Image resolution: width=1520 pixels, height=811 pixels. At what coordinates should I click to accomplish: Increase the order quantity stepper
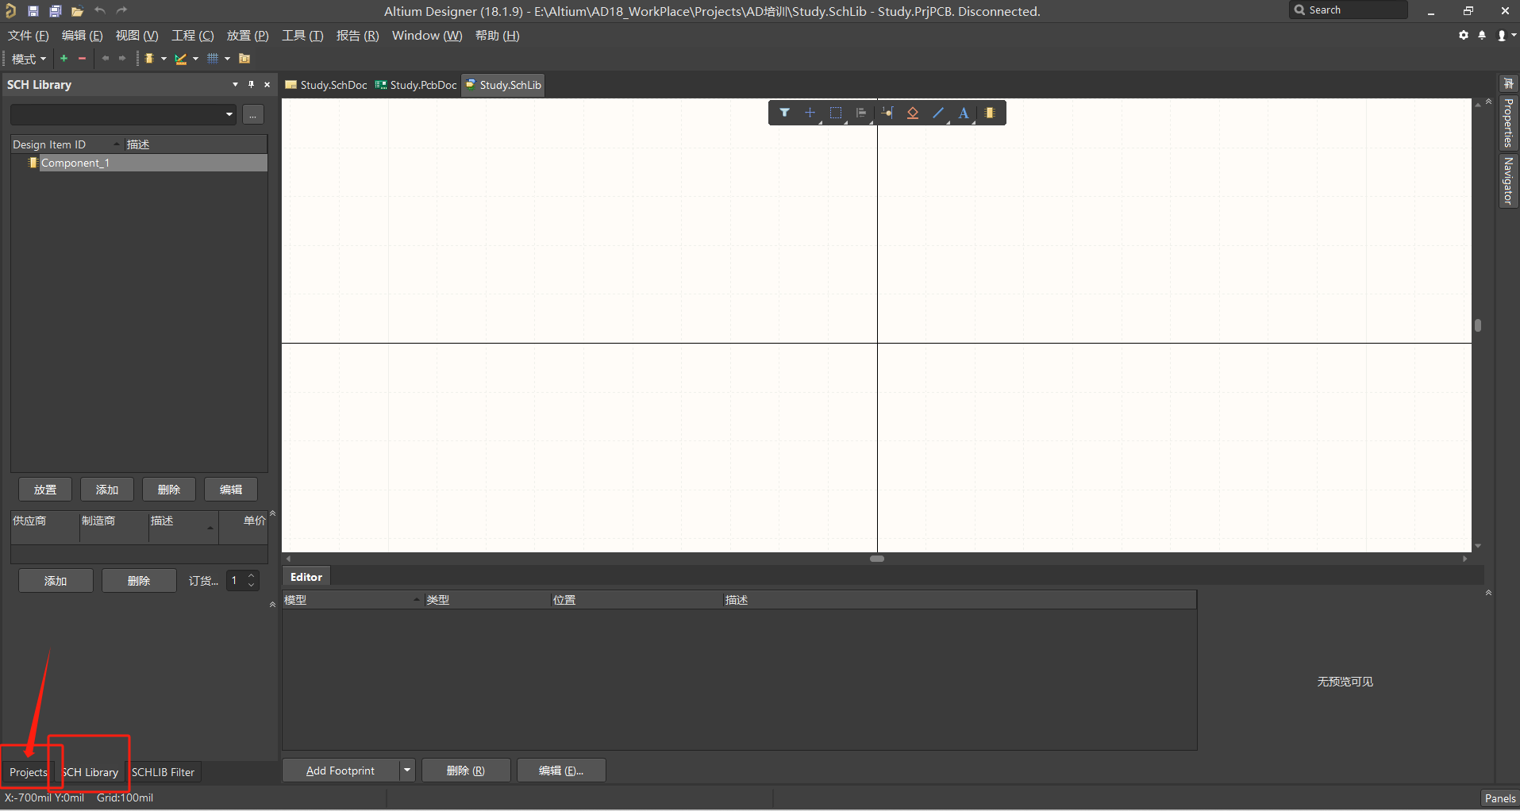tap(252, 576)
